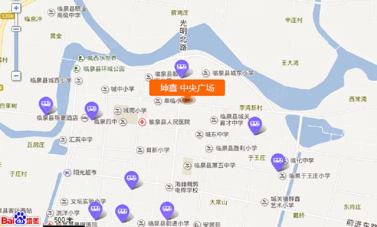Select the bus marker near 城关育才中学
The image size is (377, 227).
(x=255, y=126)
